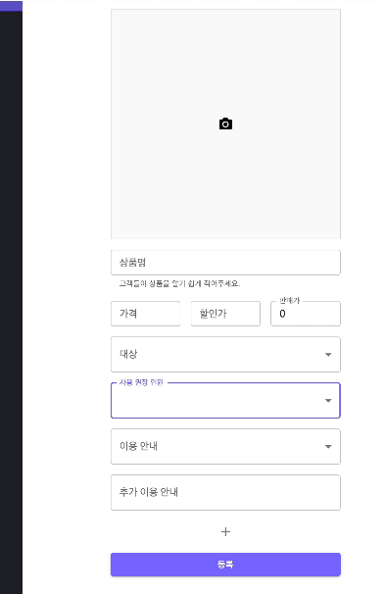Click the camera icon to upload a photo
386x594 pixels.
click(225, 124)
